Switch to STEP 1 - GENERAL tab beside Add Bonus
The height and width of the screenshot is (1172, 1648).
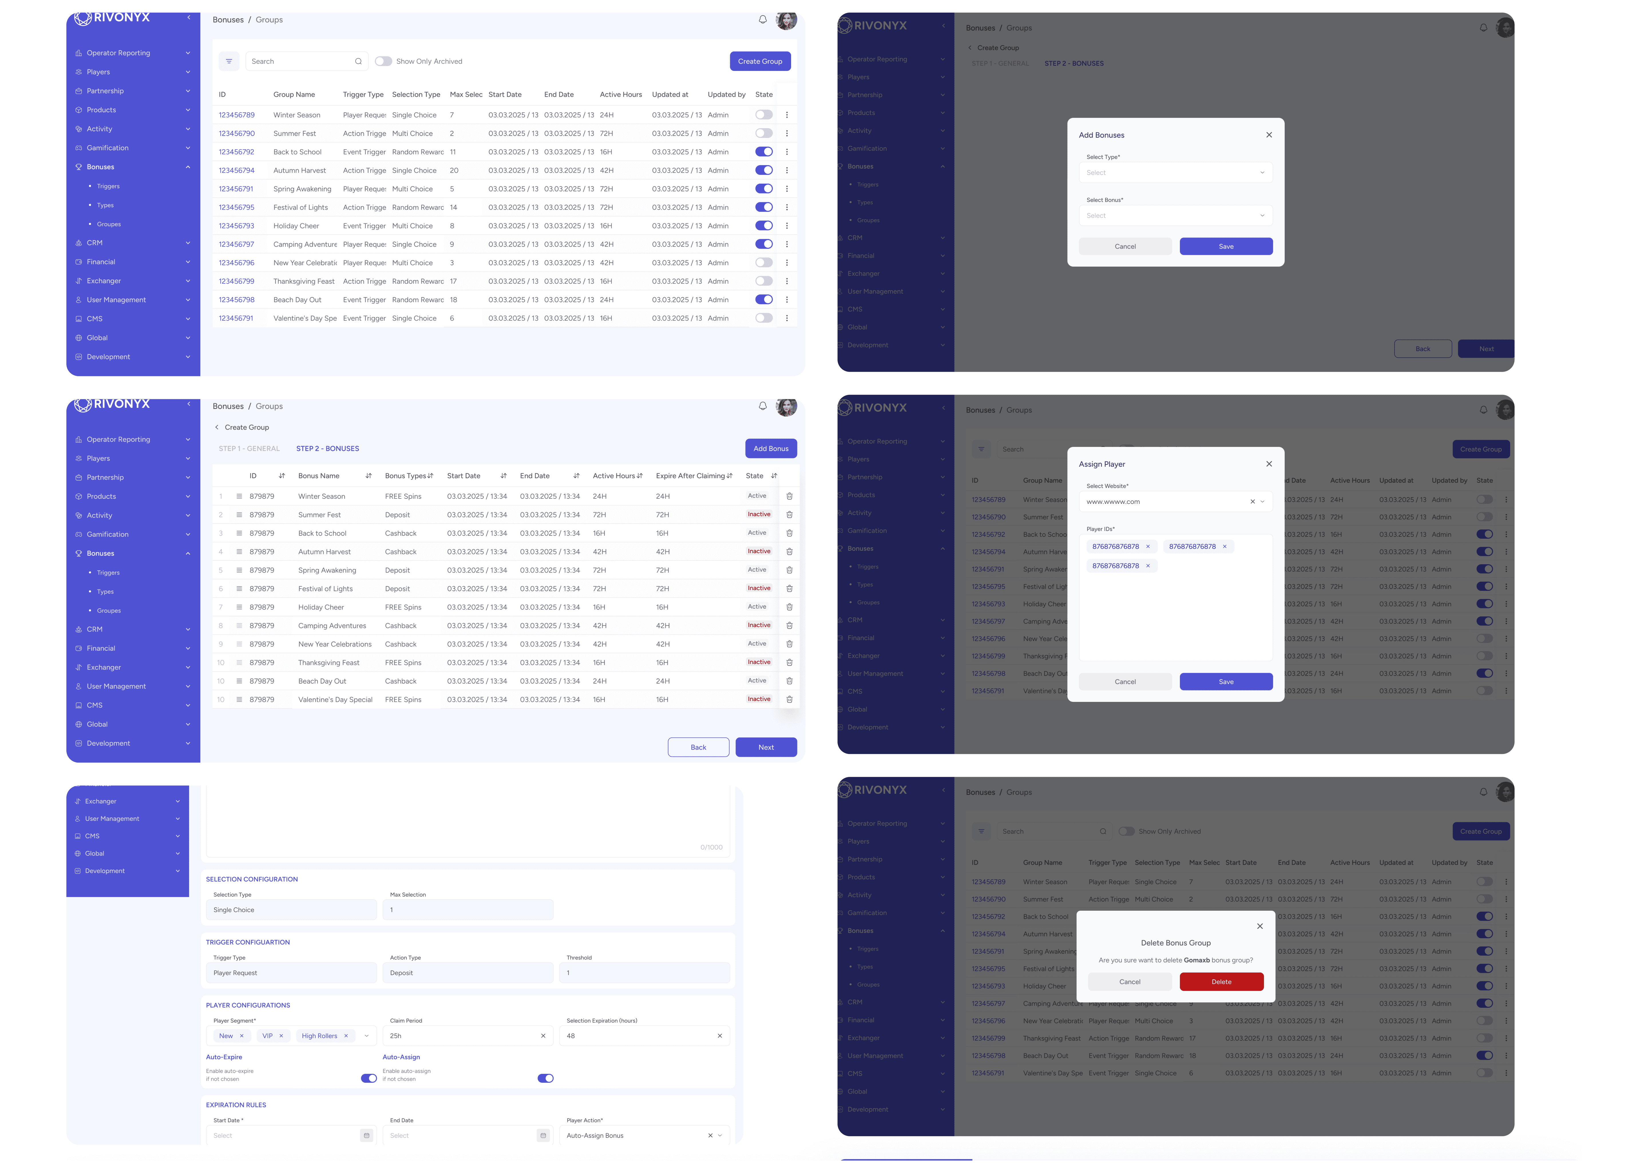249,449
